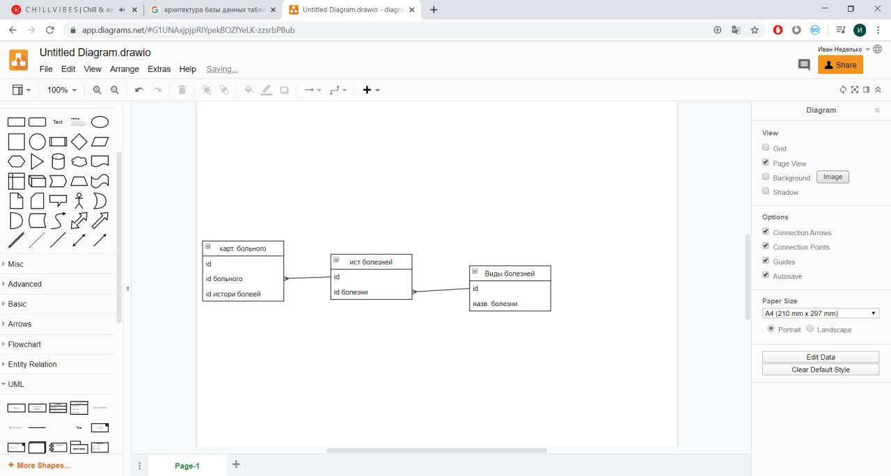Viewport: 891px width, 476px height.
Task: Open the connection arrow style dropdown
Action: pyautogui.click(x=312, y=90)
